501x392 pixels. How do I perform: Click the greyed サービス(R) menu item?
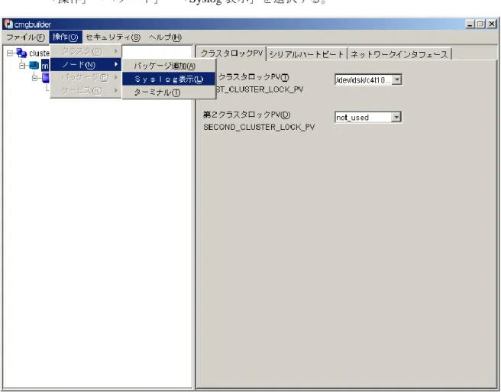point(86,90)
